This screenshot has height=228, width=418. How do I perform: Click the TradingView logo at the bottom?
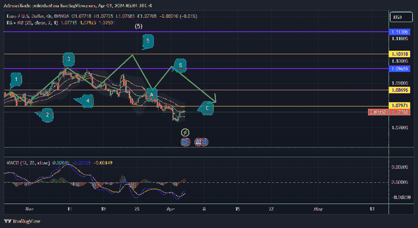(x=22, y=221)
